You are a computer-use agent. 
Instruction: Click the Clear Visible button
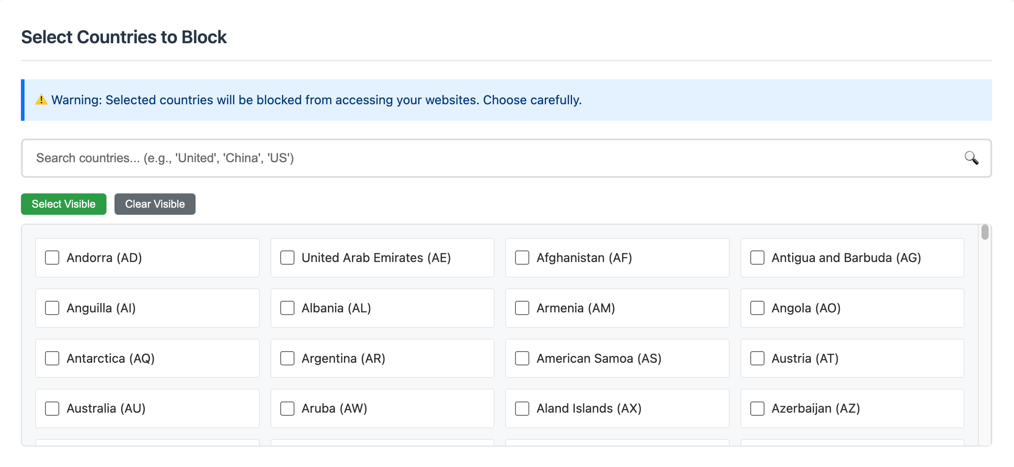pos(155,204)
